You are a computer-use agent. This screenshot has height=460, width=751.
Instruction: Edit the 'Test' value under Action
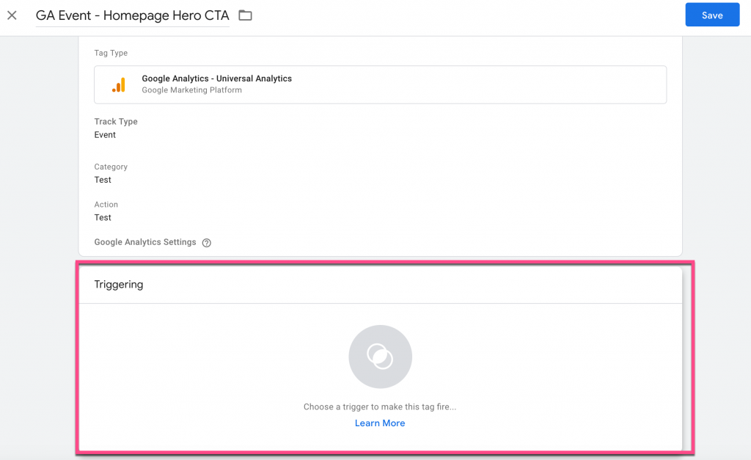click(103, 218)
